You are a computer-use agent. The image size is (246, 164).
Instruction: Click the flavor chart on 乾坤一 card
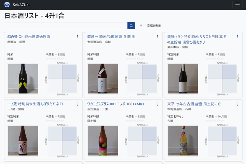142,79
